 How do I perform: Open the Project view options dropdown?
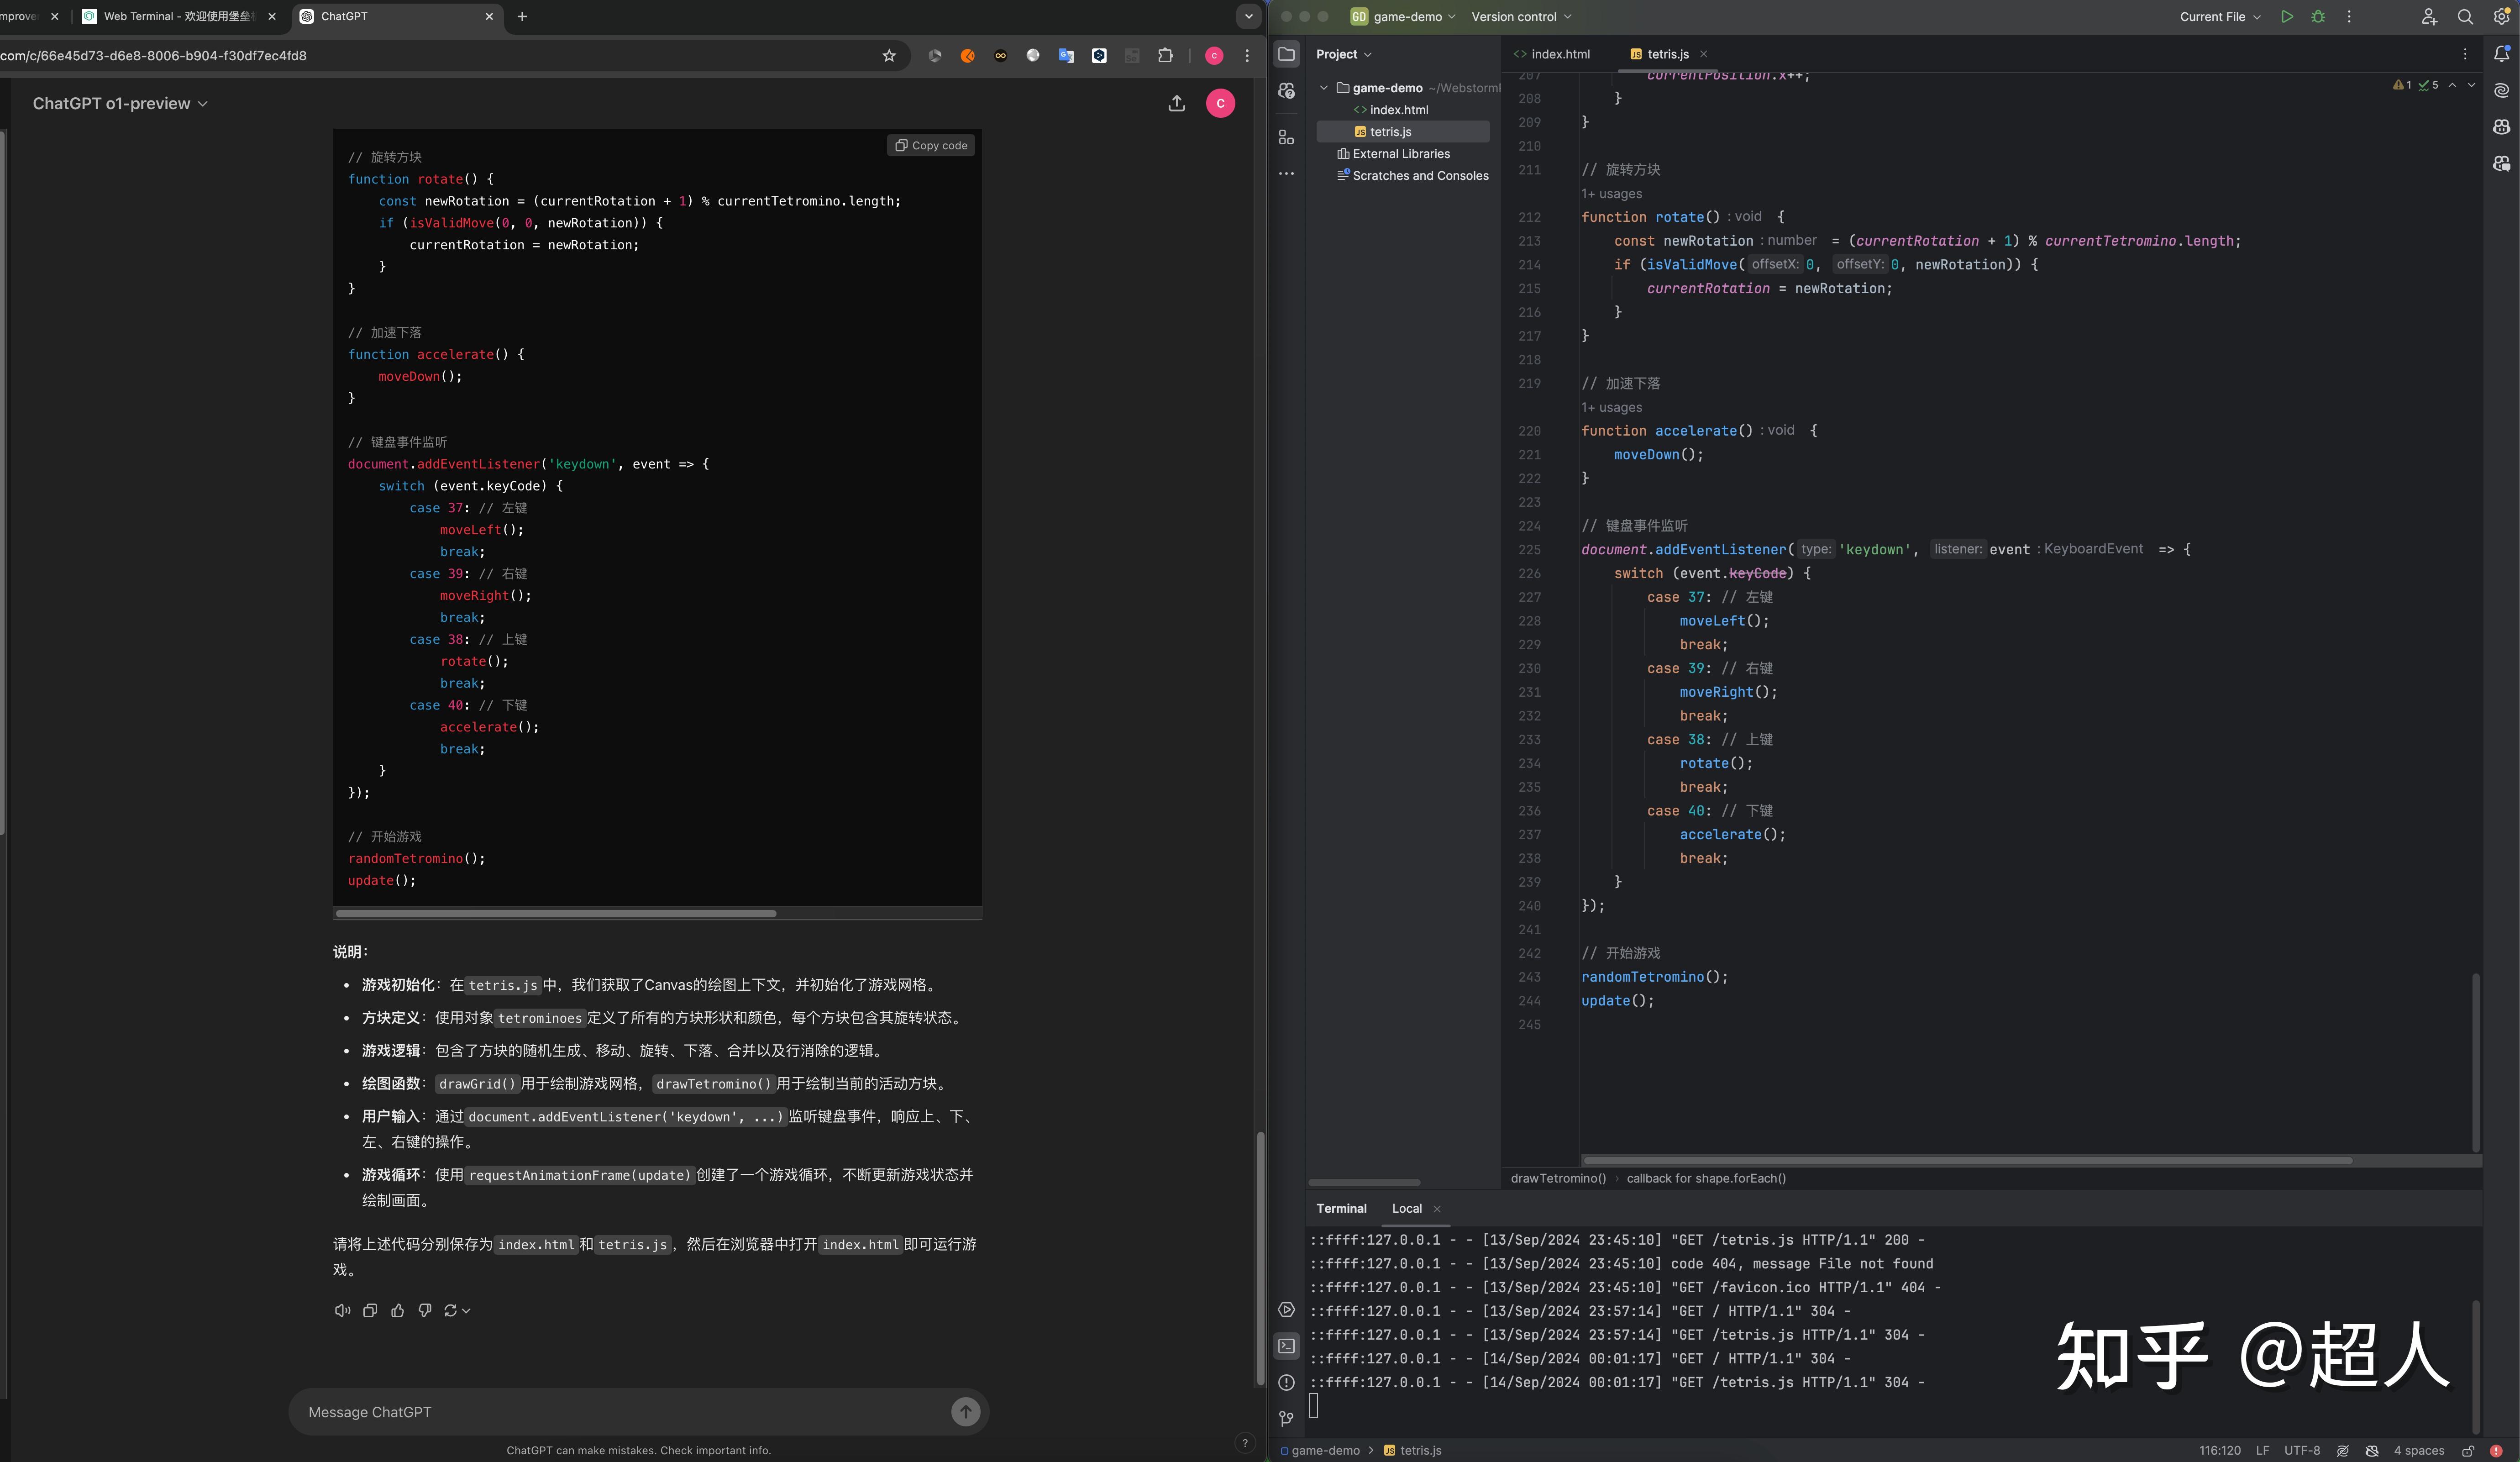pyautogui.click(x=1343, y=54)
